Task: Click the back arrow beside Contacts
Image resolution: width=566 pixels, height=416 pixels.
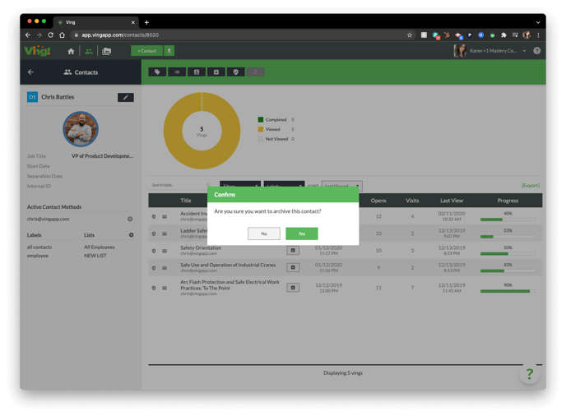Action: (30, 72)
